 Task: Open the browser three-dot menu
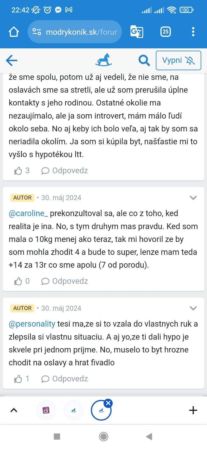point(193,32)
